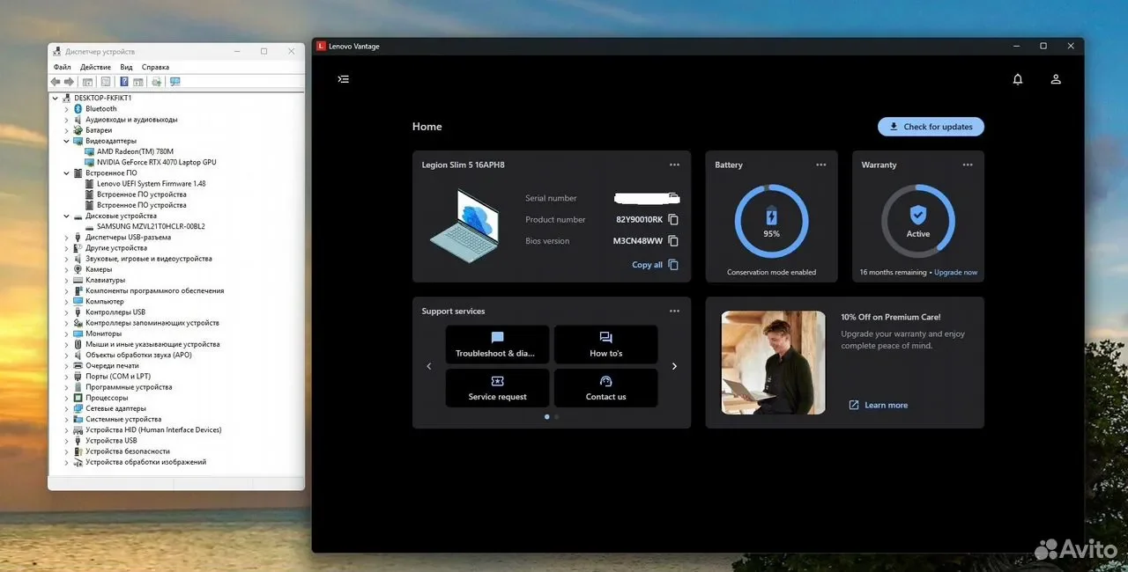1128x572 pixels.
Task: Select the Мониторы category row
Action: pos(103,334)
